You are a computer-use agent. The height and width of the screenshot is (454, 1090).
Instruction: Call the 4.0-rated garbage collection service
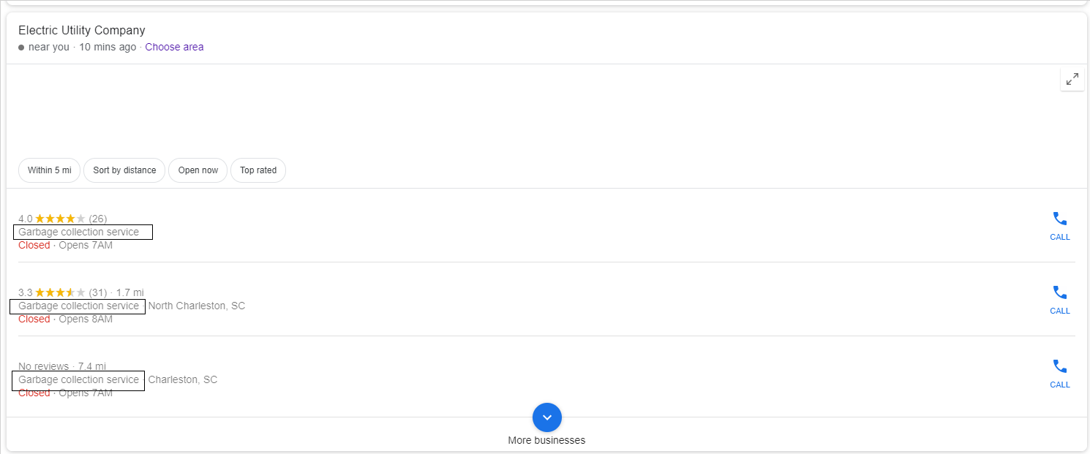click(x=1060, y=226)
